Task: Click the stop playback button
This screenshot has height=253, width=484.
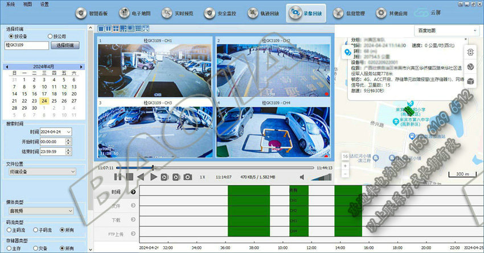Action: point(130,177)
